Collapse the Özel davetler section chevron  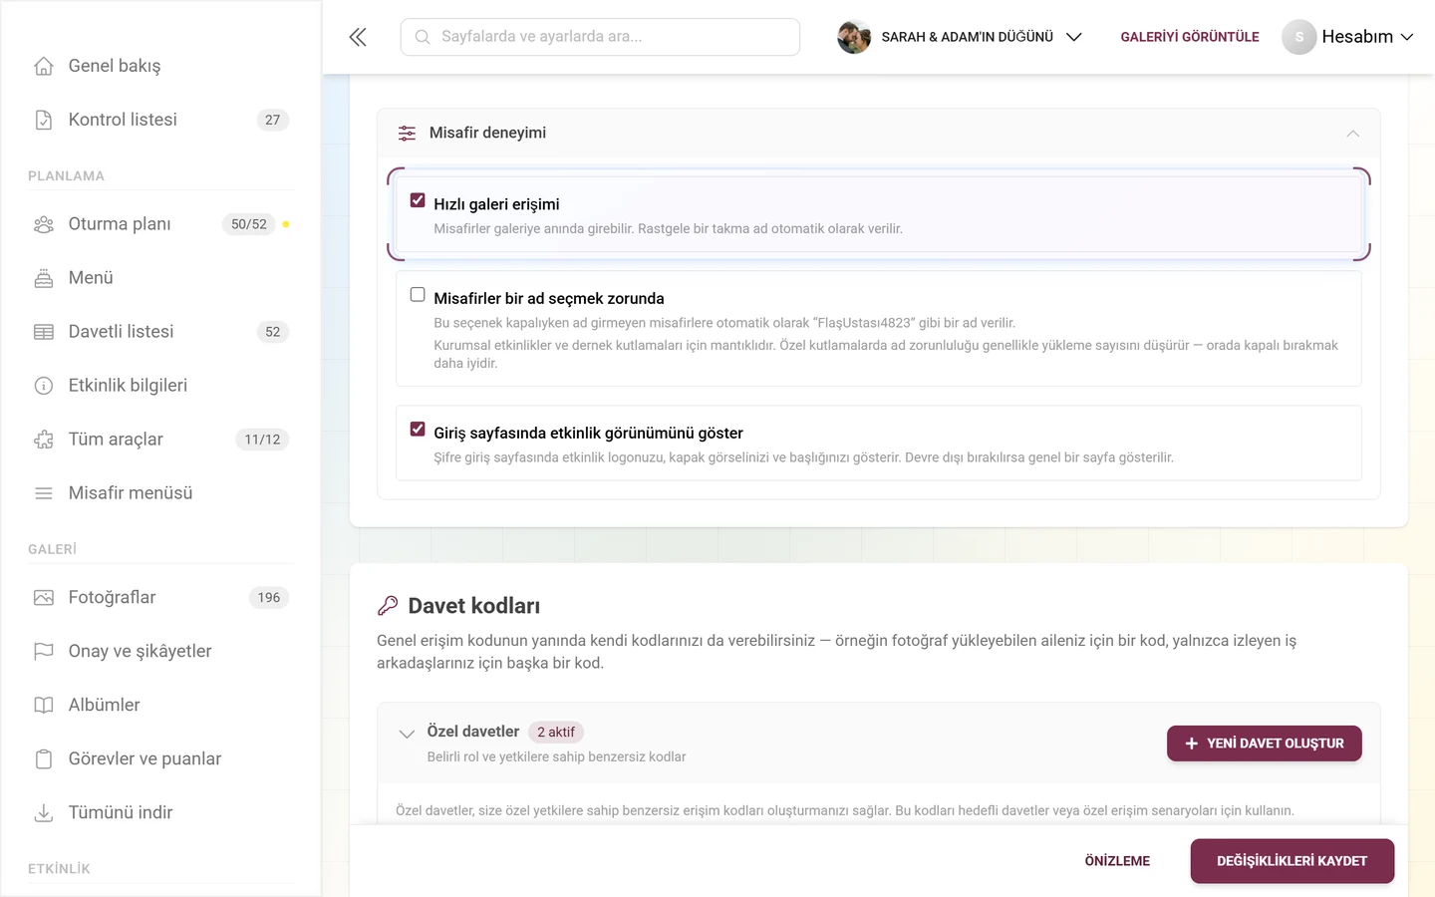point(407,734)
